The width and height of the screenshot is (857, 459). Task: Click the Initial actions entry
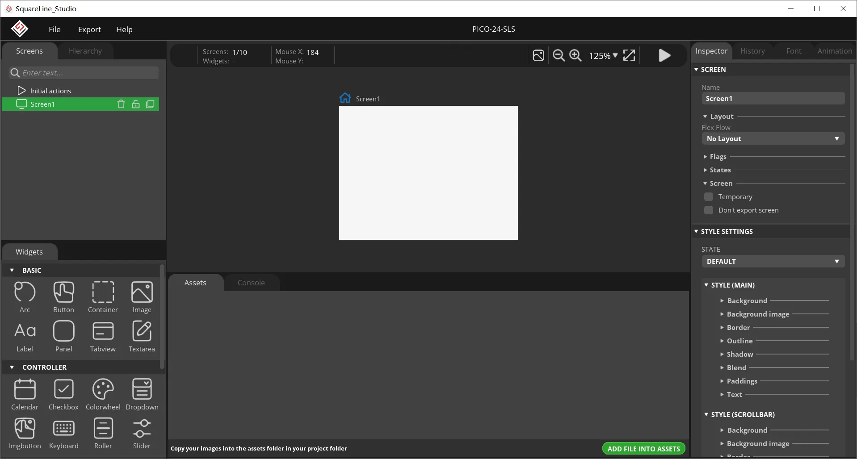click(50, 91)
